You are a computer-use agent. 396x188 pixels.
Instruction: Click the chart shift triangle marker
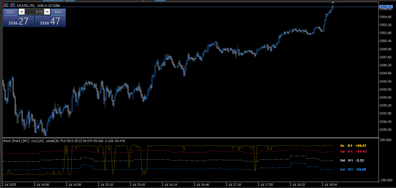[333, 3]
